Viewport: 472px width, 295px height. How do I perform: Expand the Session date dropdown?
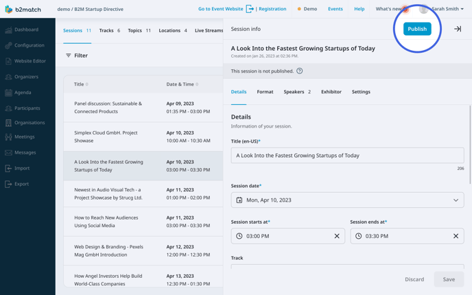click(x=456, y=200)
